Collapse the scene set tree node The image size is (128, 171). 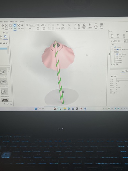pyautogui.click(x=112, y=47)
